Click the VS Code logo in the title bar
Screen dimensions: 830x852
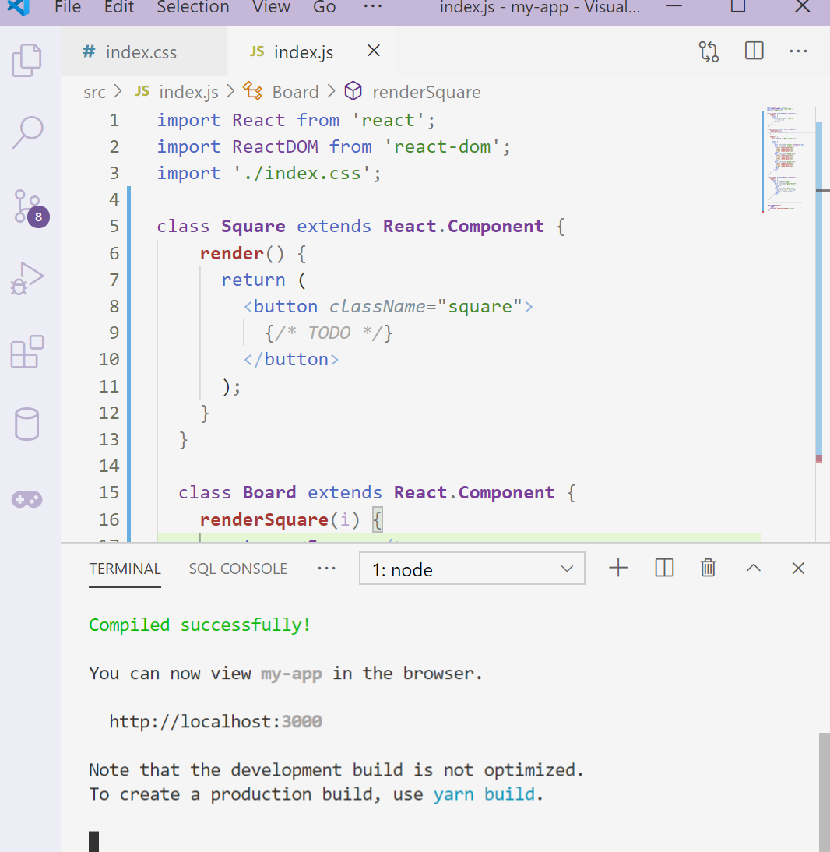click(18, 8)
